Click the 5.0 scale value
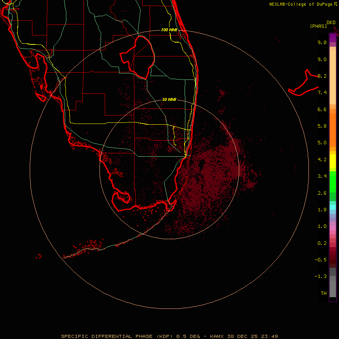 [x=322, y=143]
